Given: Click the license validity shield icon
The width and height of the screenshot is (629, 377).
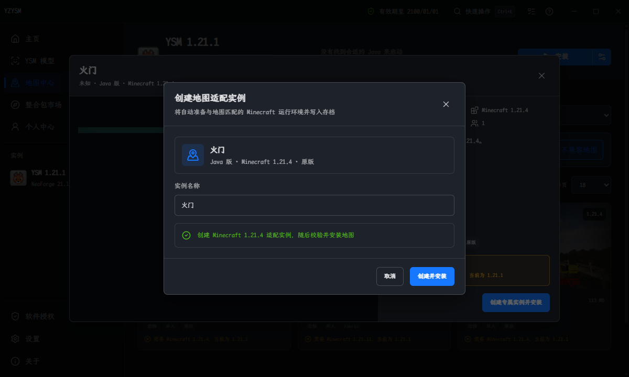Looking at the screenshot, I should [371, 12].
